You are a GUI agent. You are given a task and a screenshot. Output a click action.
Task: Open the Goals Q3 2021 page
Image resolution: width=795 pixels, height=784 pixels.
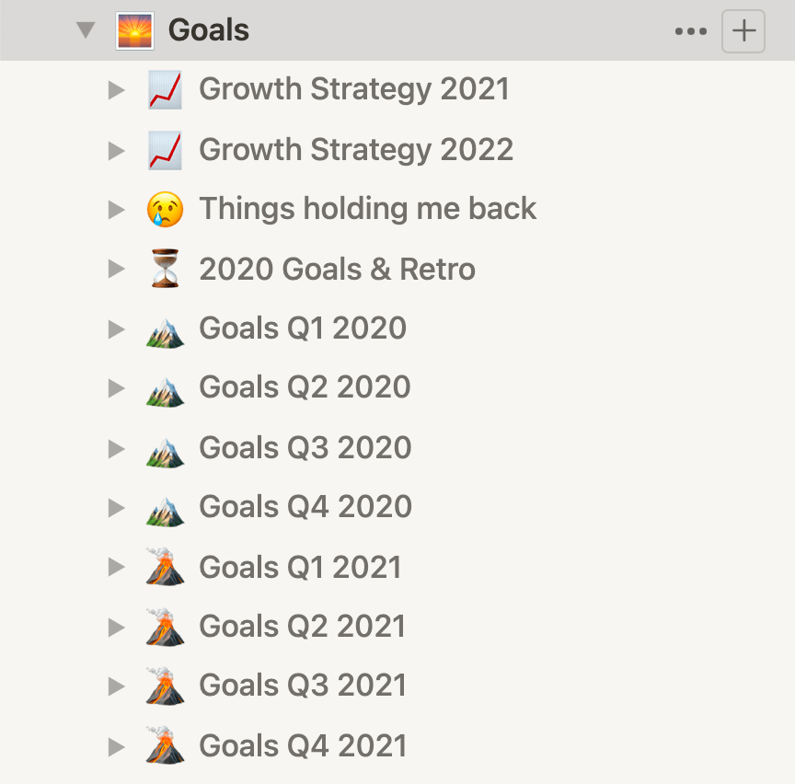tap(304, 686)
